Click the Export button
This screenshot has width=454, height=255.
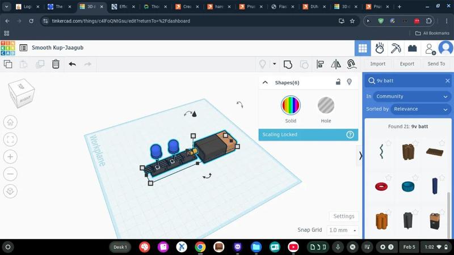coord(407,63)
